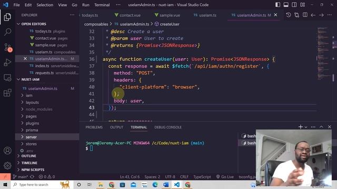
Task: Expand the prisma folder
Action: pos(32,130)
